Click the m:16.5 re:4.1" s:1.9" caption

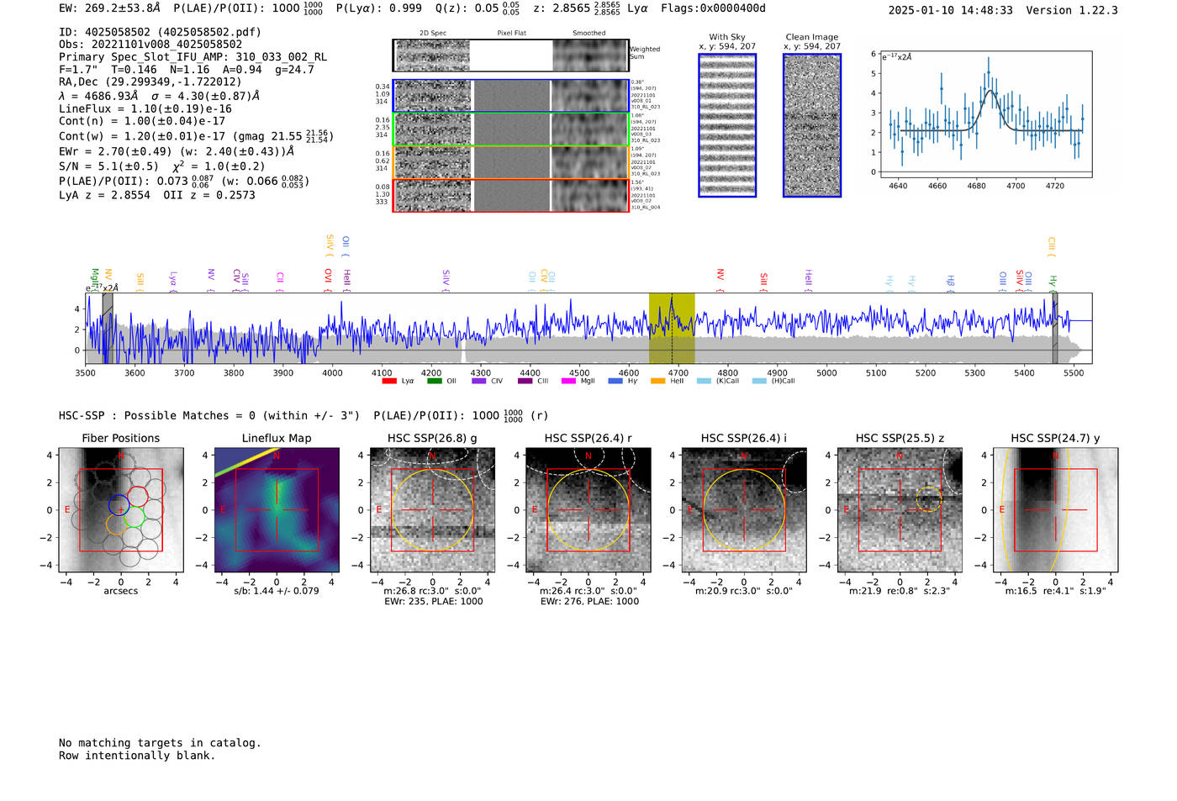tap(1056, 591)
